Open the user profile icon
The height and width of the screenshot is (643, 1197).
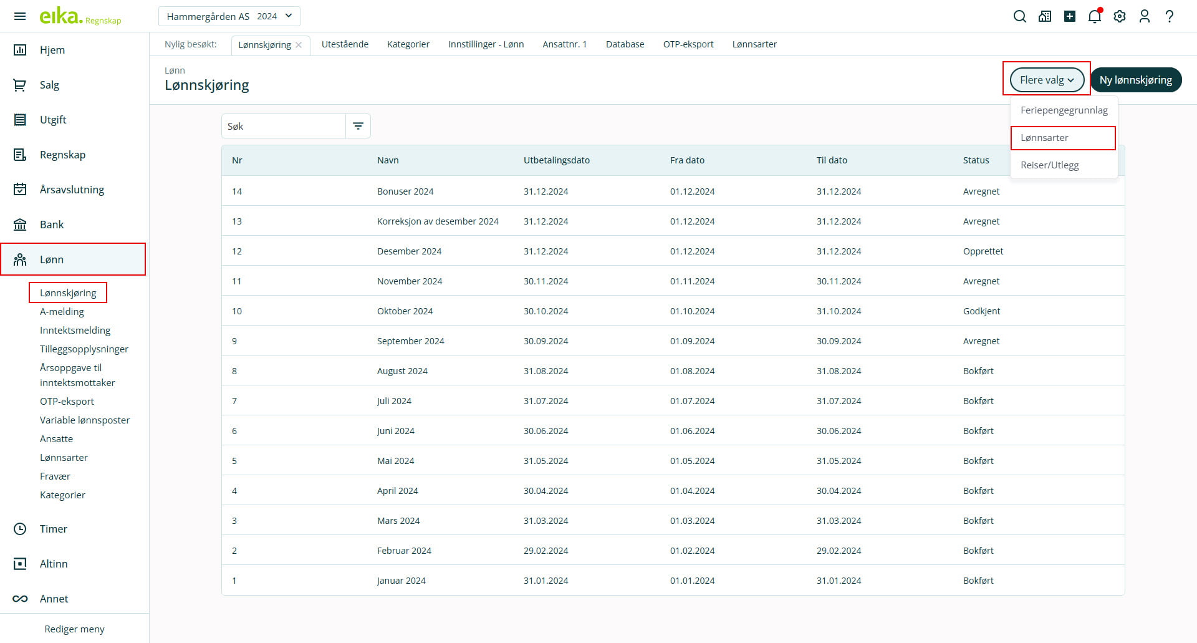pyautogui.click(x=1145, y=16)
